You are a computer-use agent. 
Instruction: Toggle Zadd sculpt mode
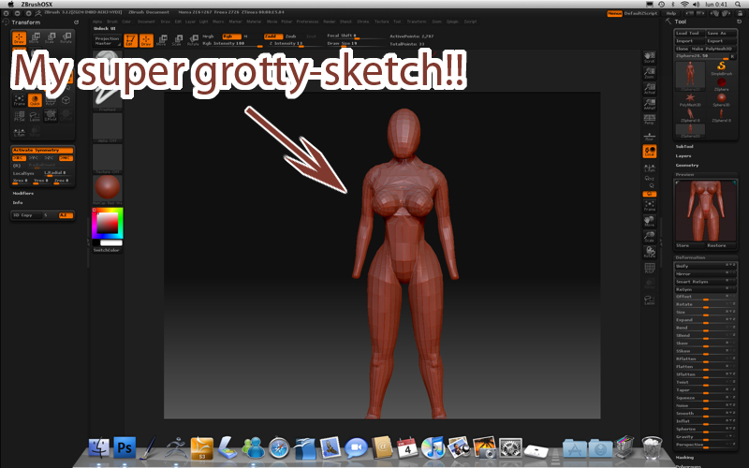click(273, 37)
